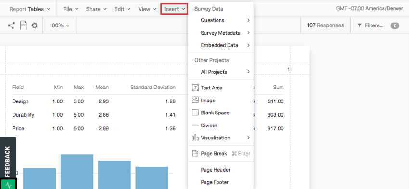Viewport: 409px width, 189px height.
Task: Open the 100% zoom dropdown
Action: coord(60,25)
